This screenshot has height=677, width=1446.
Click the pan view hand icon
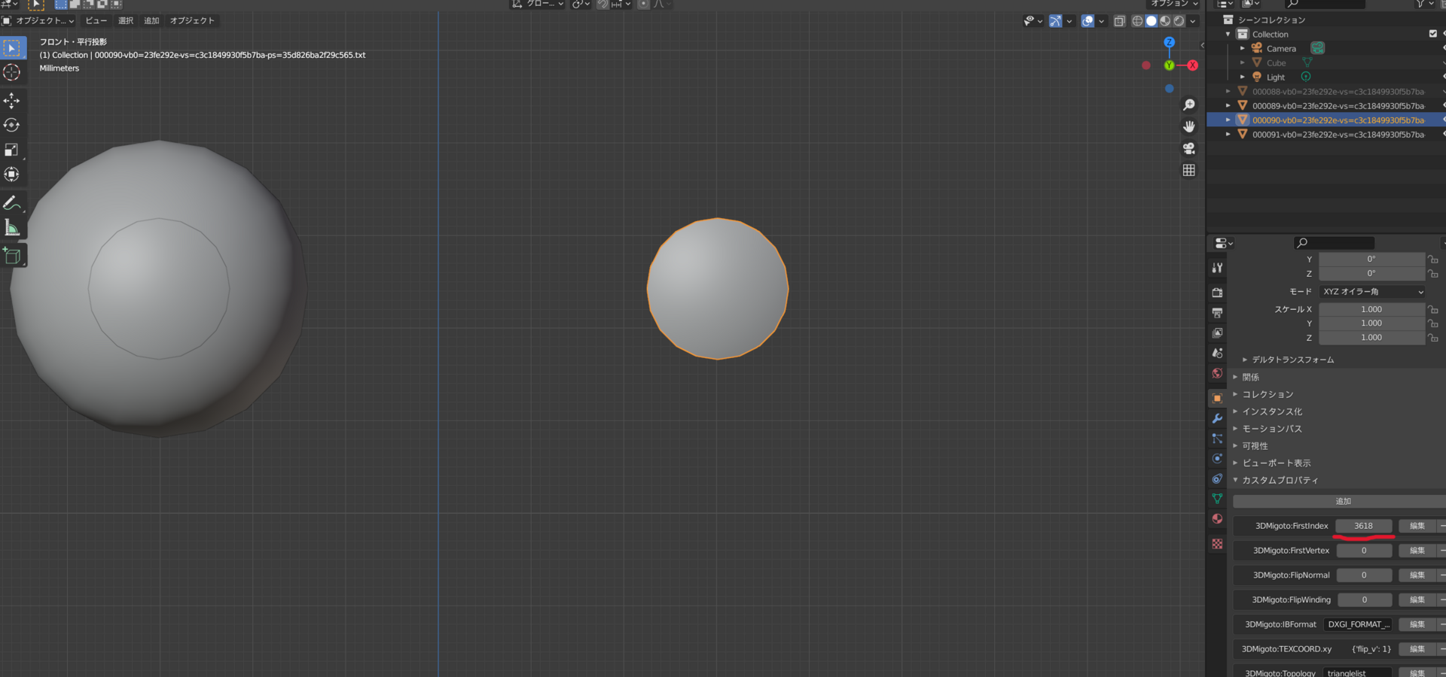click(1189, 126)
